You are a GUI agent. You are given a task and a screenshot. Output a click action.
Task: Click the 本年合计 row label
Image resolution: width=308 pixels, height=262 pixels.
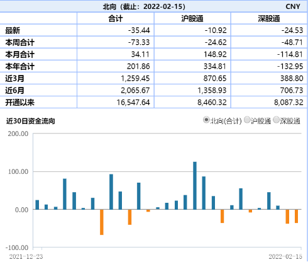20,67
